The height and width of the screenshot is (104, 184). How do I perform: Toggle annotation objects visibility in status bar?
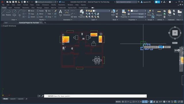coord(151,102)
